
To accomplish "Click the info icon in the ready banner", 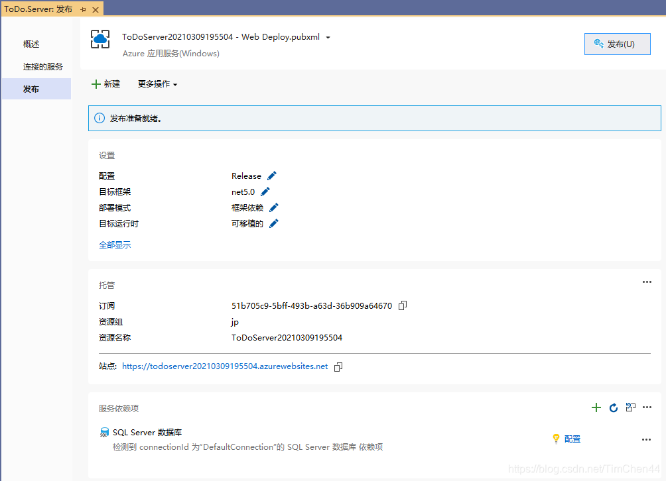I will coord(100,119).
